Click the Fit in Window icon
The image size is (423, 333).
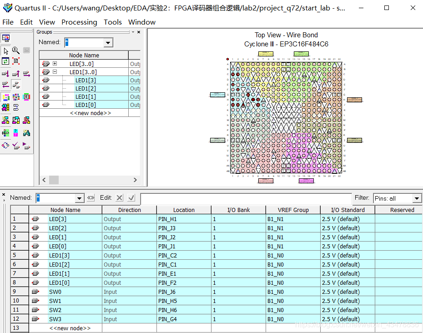tap(16, 61)
